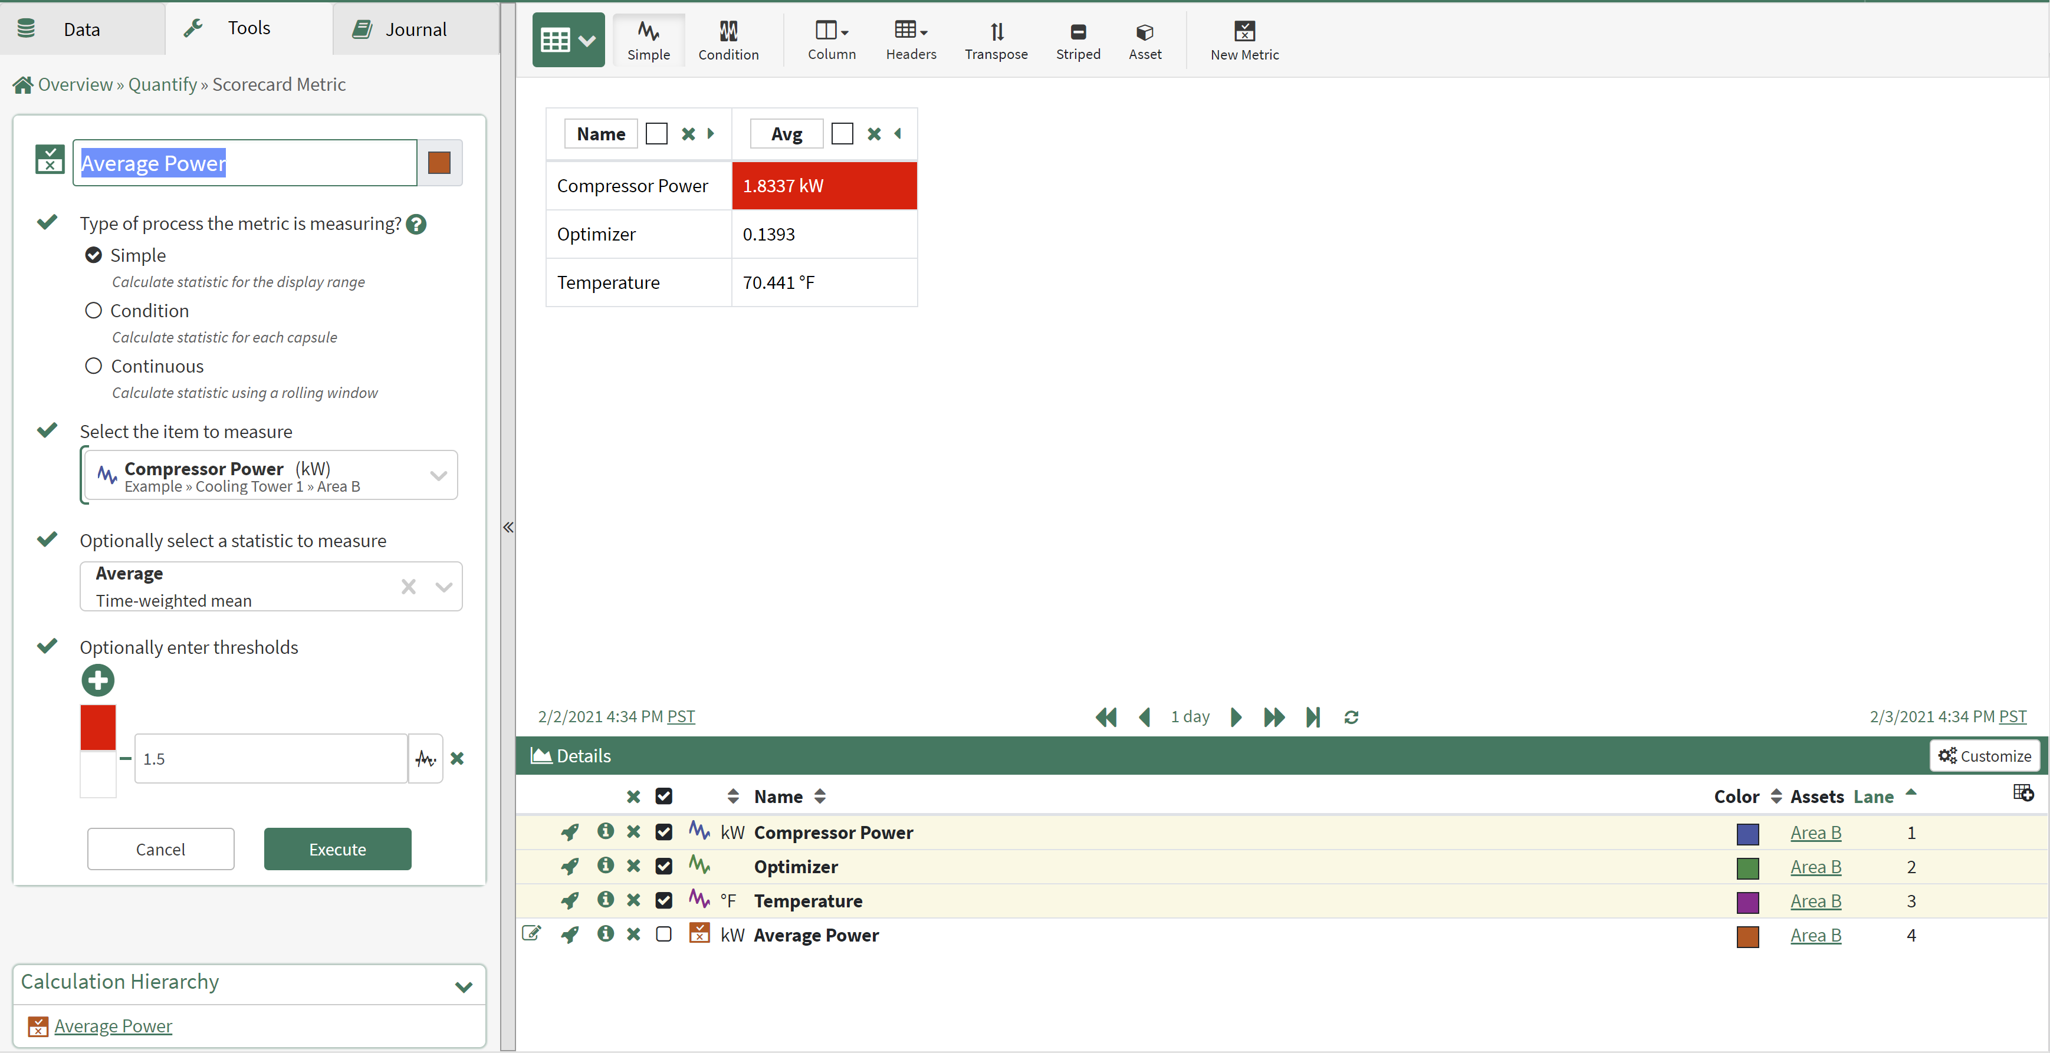Uncheck the Temperature row checkbox
2050x1053 pixels.
click(663, 900)
